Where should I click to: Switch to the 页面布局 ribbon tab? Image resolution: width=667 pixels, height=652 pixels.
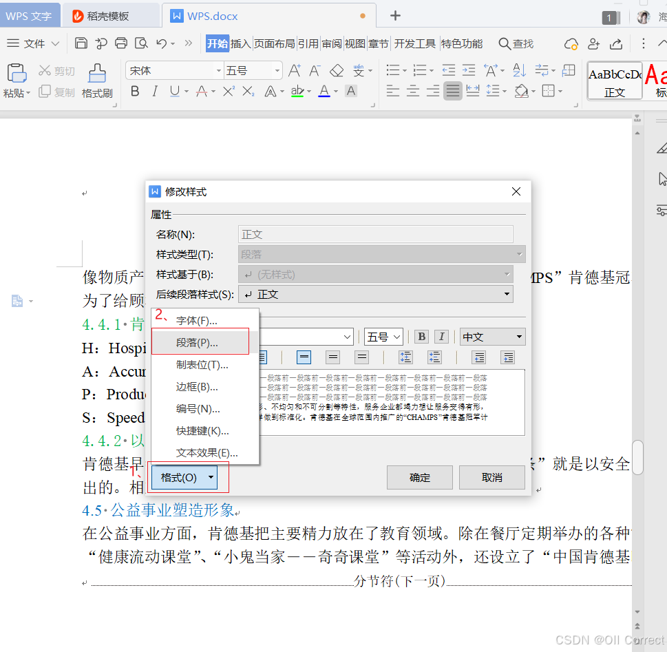[275, 43]
